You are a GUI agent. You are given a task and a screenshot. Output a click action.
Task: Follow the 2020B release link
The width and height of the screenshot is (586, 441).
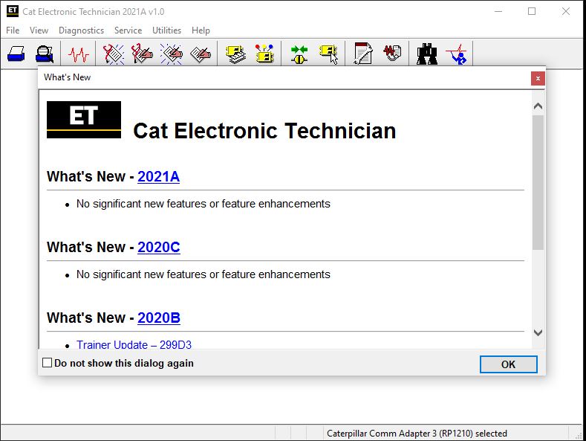[x=159, y=318]
